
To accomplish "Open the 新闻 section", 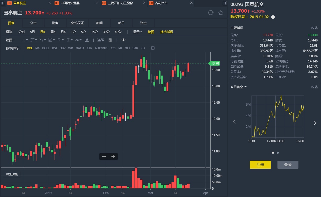I will click(99, 23).
